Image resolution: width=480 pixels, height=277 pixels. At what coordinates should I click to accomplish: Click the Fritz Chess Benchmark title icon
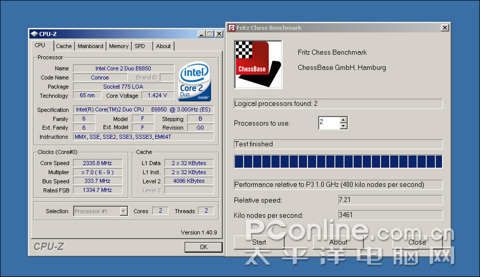coord(232,28)
